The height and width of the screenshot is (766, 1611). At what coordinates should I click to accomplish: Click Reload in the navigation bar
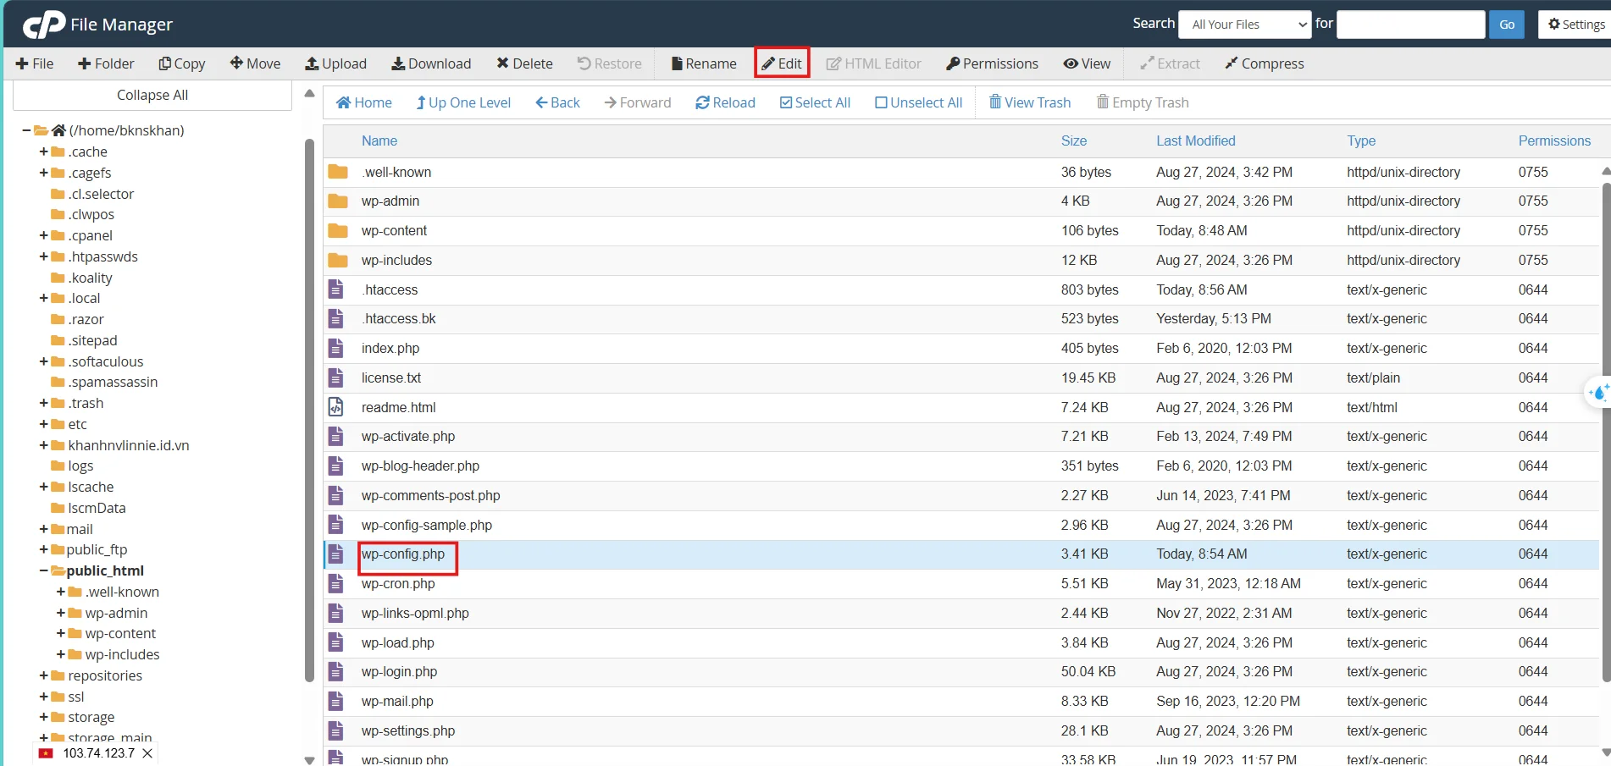coord(725,102)
